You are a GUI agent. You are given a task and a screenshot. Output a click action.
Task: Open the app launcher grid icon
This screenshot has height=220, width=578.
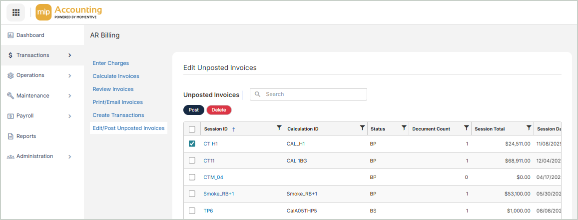pyautogui.click(x=15, y=12)
